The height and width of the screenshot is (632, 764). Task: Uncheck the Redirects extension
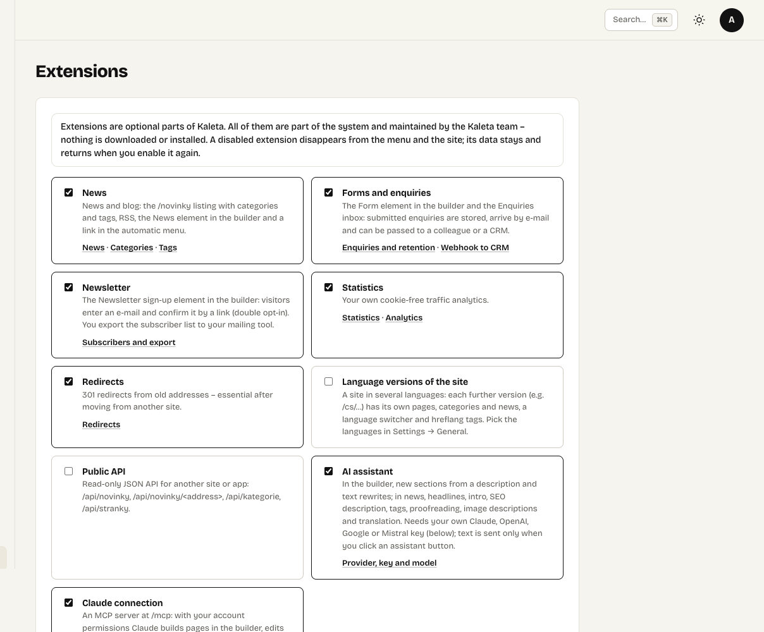pyautogui.click(x=68, y=382)
